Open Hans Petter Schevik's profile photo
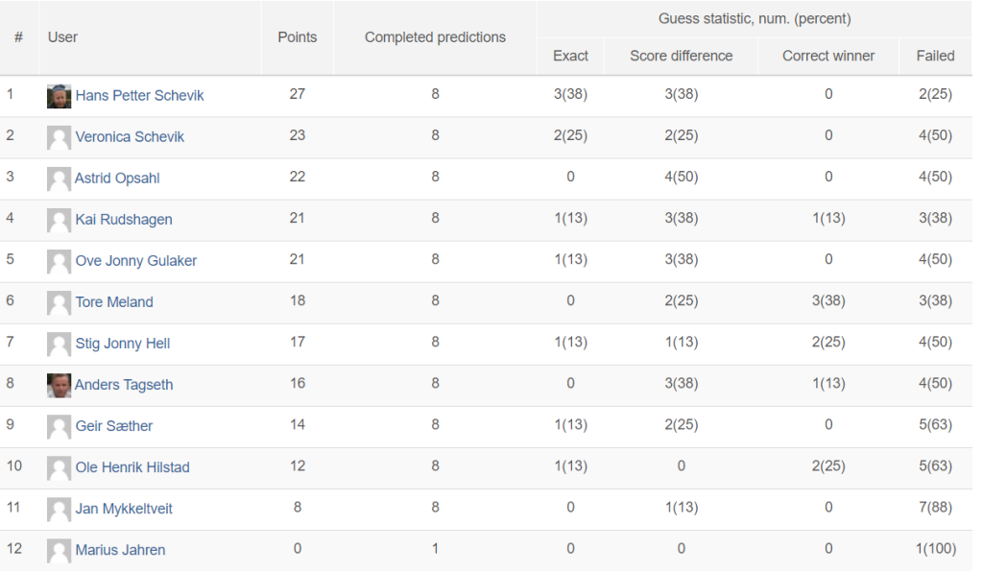 tap(59, 97)
